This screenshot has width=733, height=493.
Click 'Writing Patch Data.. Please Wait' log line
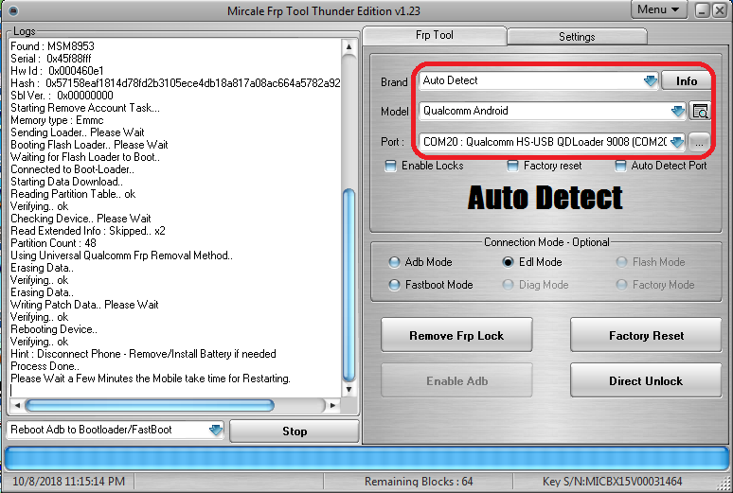tap(84, 305)
